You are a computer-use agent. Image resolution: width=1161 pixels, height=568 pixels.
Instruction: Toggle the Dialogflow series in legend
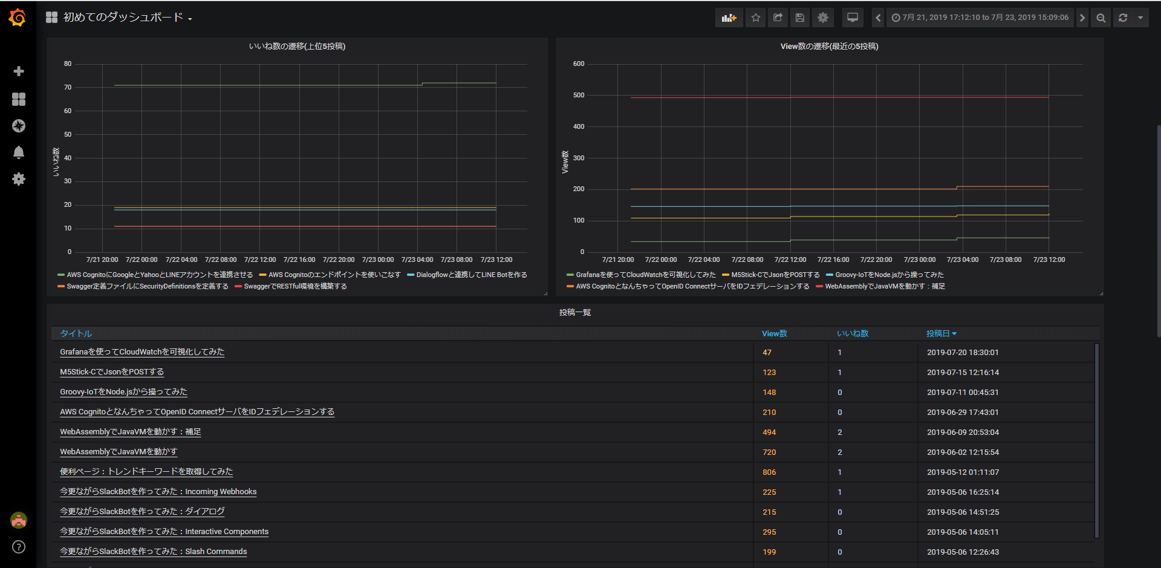471,275
